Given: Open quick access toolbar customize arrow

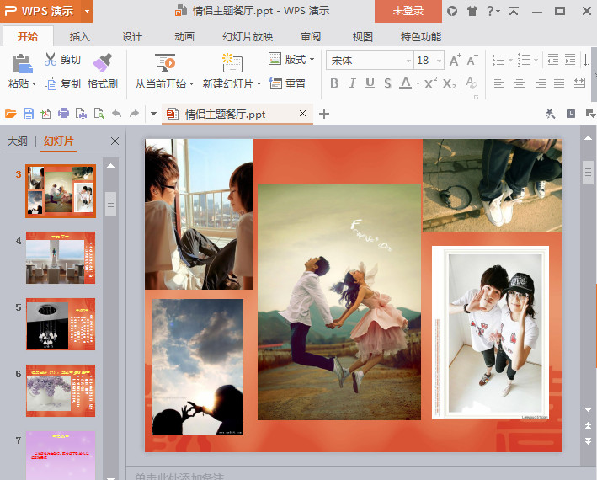Looking at the screenshot, I should click(153, 114).
